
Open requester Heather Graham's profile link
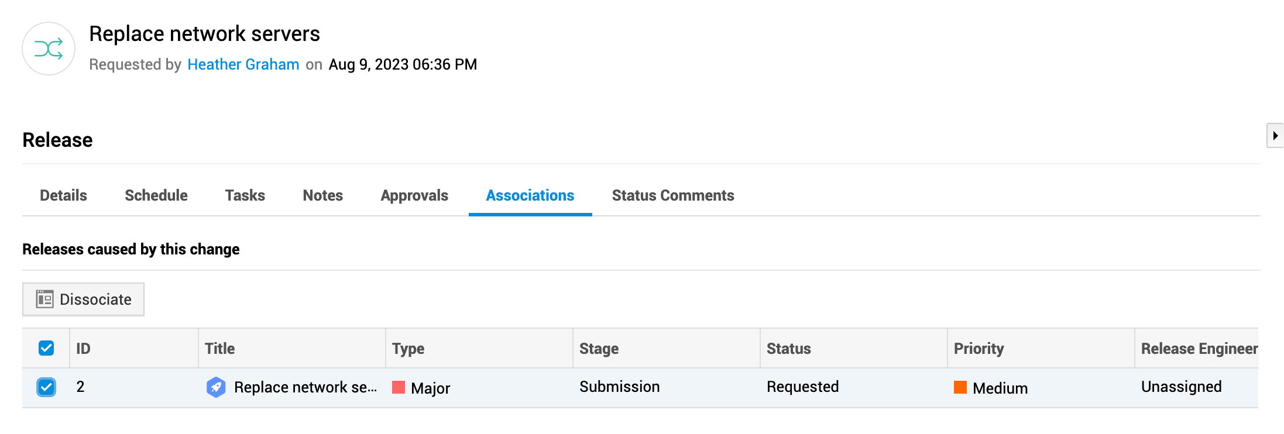[243, 64]
